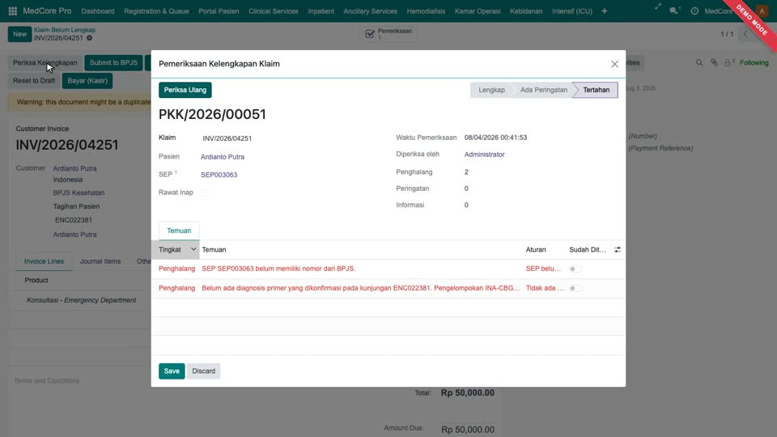The height and width of the screenshot is (437, 777).
Task: Click MedCore Pro app title
Action: [47, 11]
